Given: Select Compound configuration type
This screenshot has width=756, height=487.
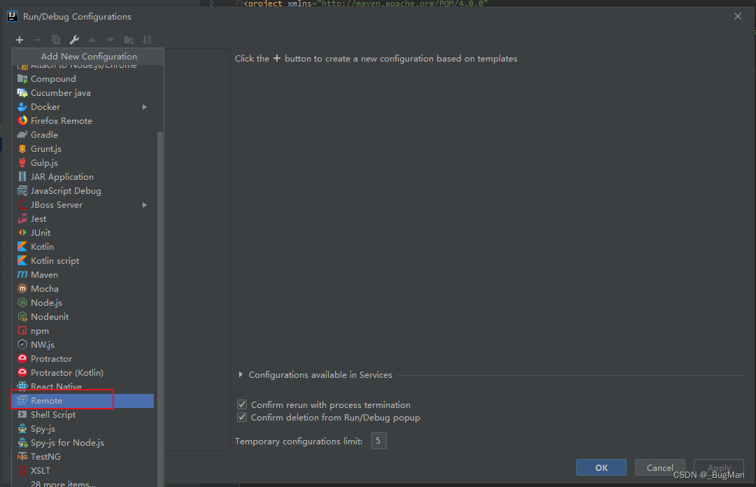Looking at the screenshot, I should point(83,78).
